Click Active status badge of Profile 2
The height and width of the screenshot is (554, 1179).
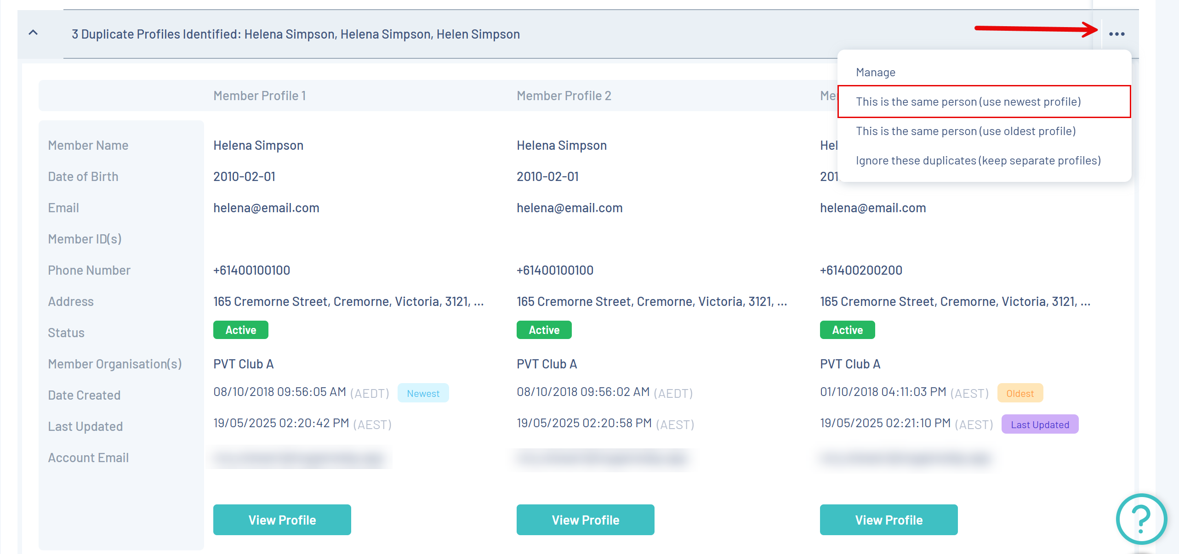coord(544,330)
